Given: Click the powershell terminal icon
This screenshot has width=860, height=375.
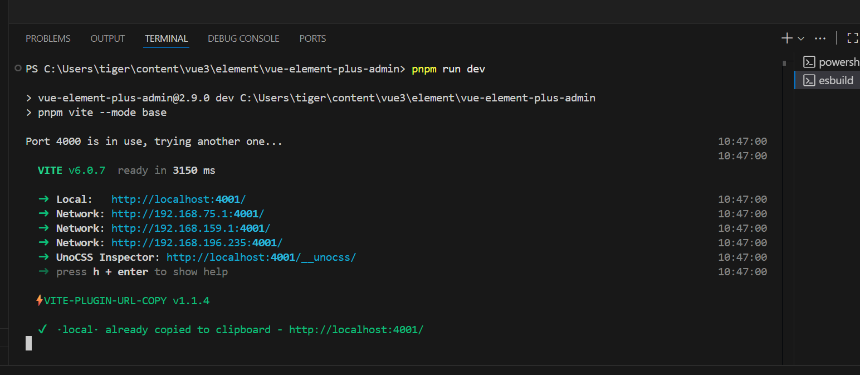Looking at the screenshot, I should [x=809, y=62].
